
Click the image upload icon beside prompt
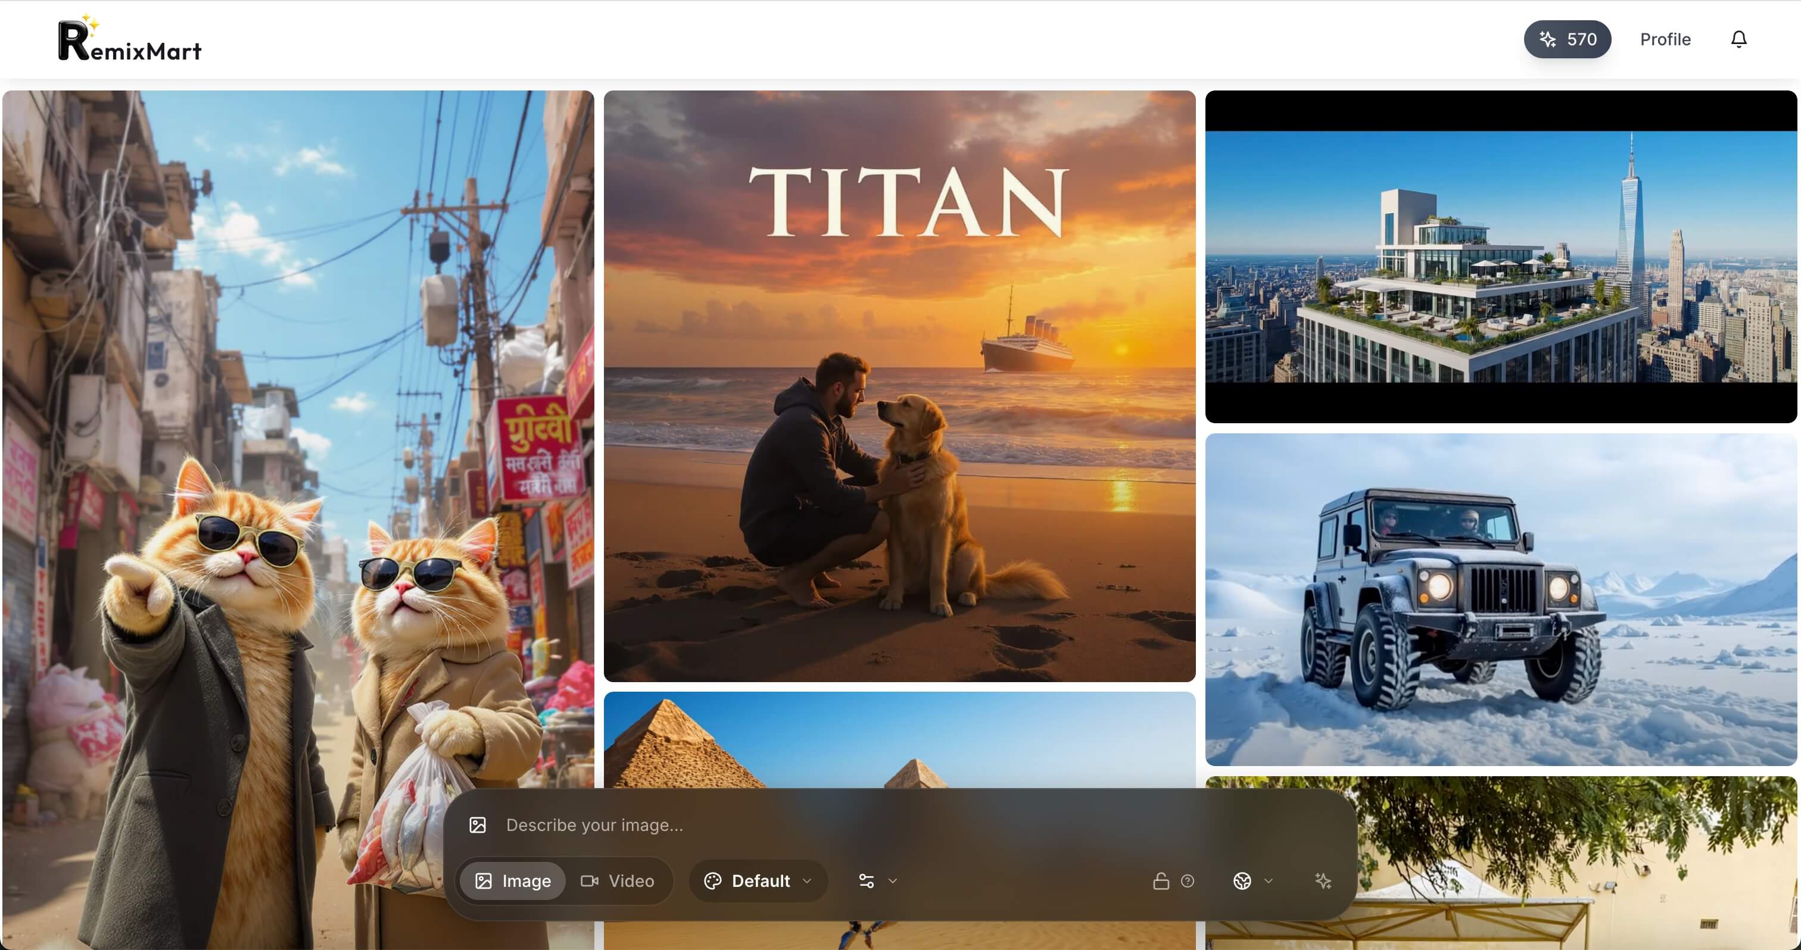click(478, 825)
